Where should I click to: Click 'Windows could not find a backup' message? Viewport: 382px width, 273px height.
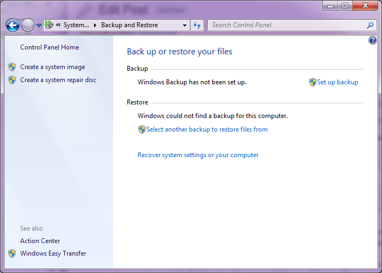pyautogui.click(x=213, y=116)
